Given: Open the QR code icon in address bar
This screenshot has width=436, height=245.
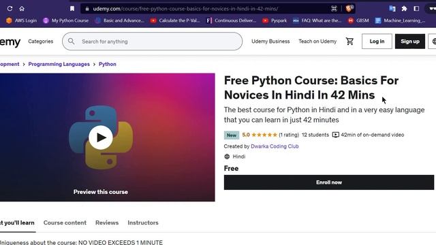Looking at the screenshot, I should click(x=334, y=9).
